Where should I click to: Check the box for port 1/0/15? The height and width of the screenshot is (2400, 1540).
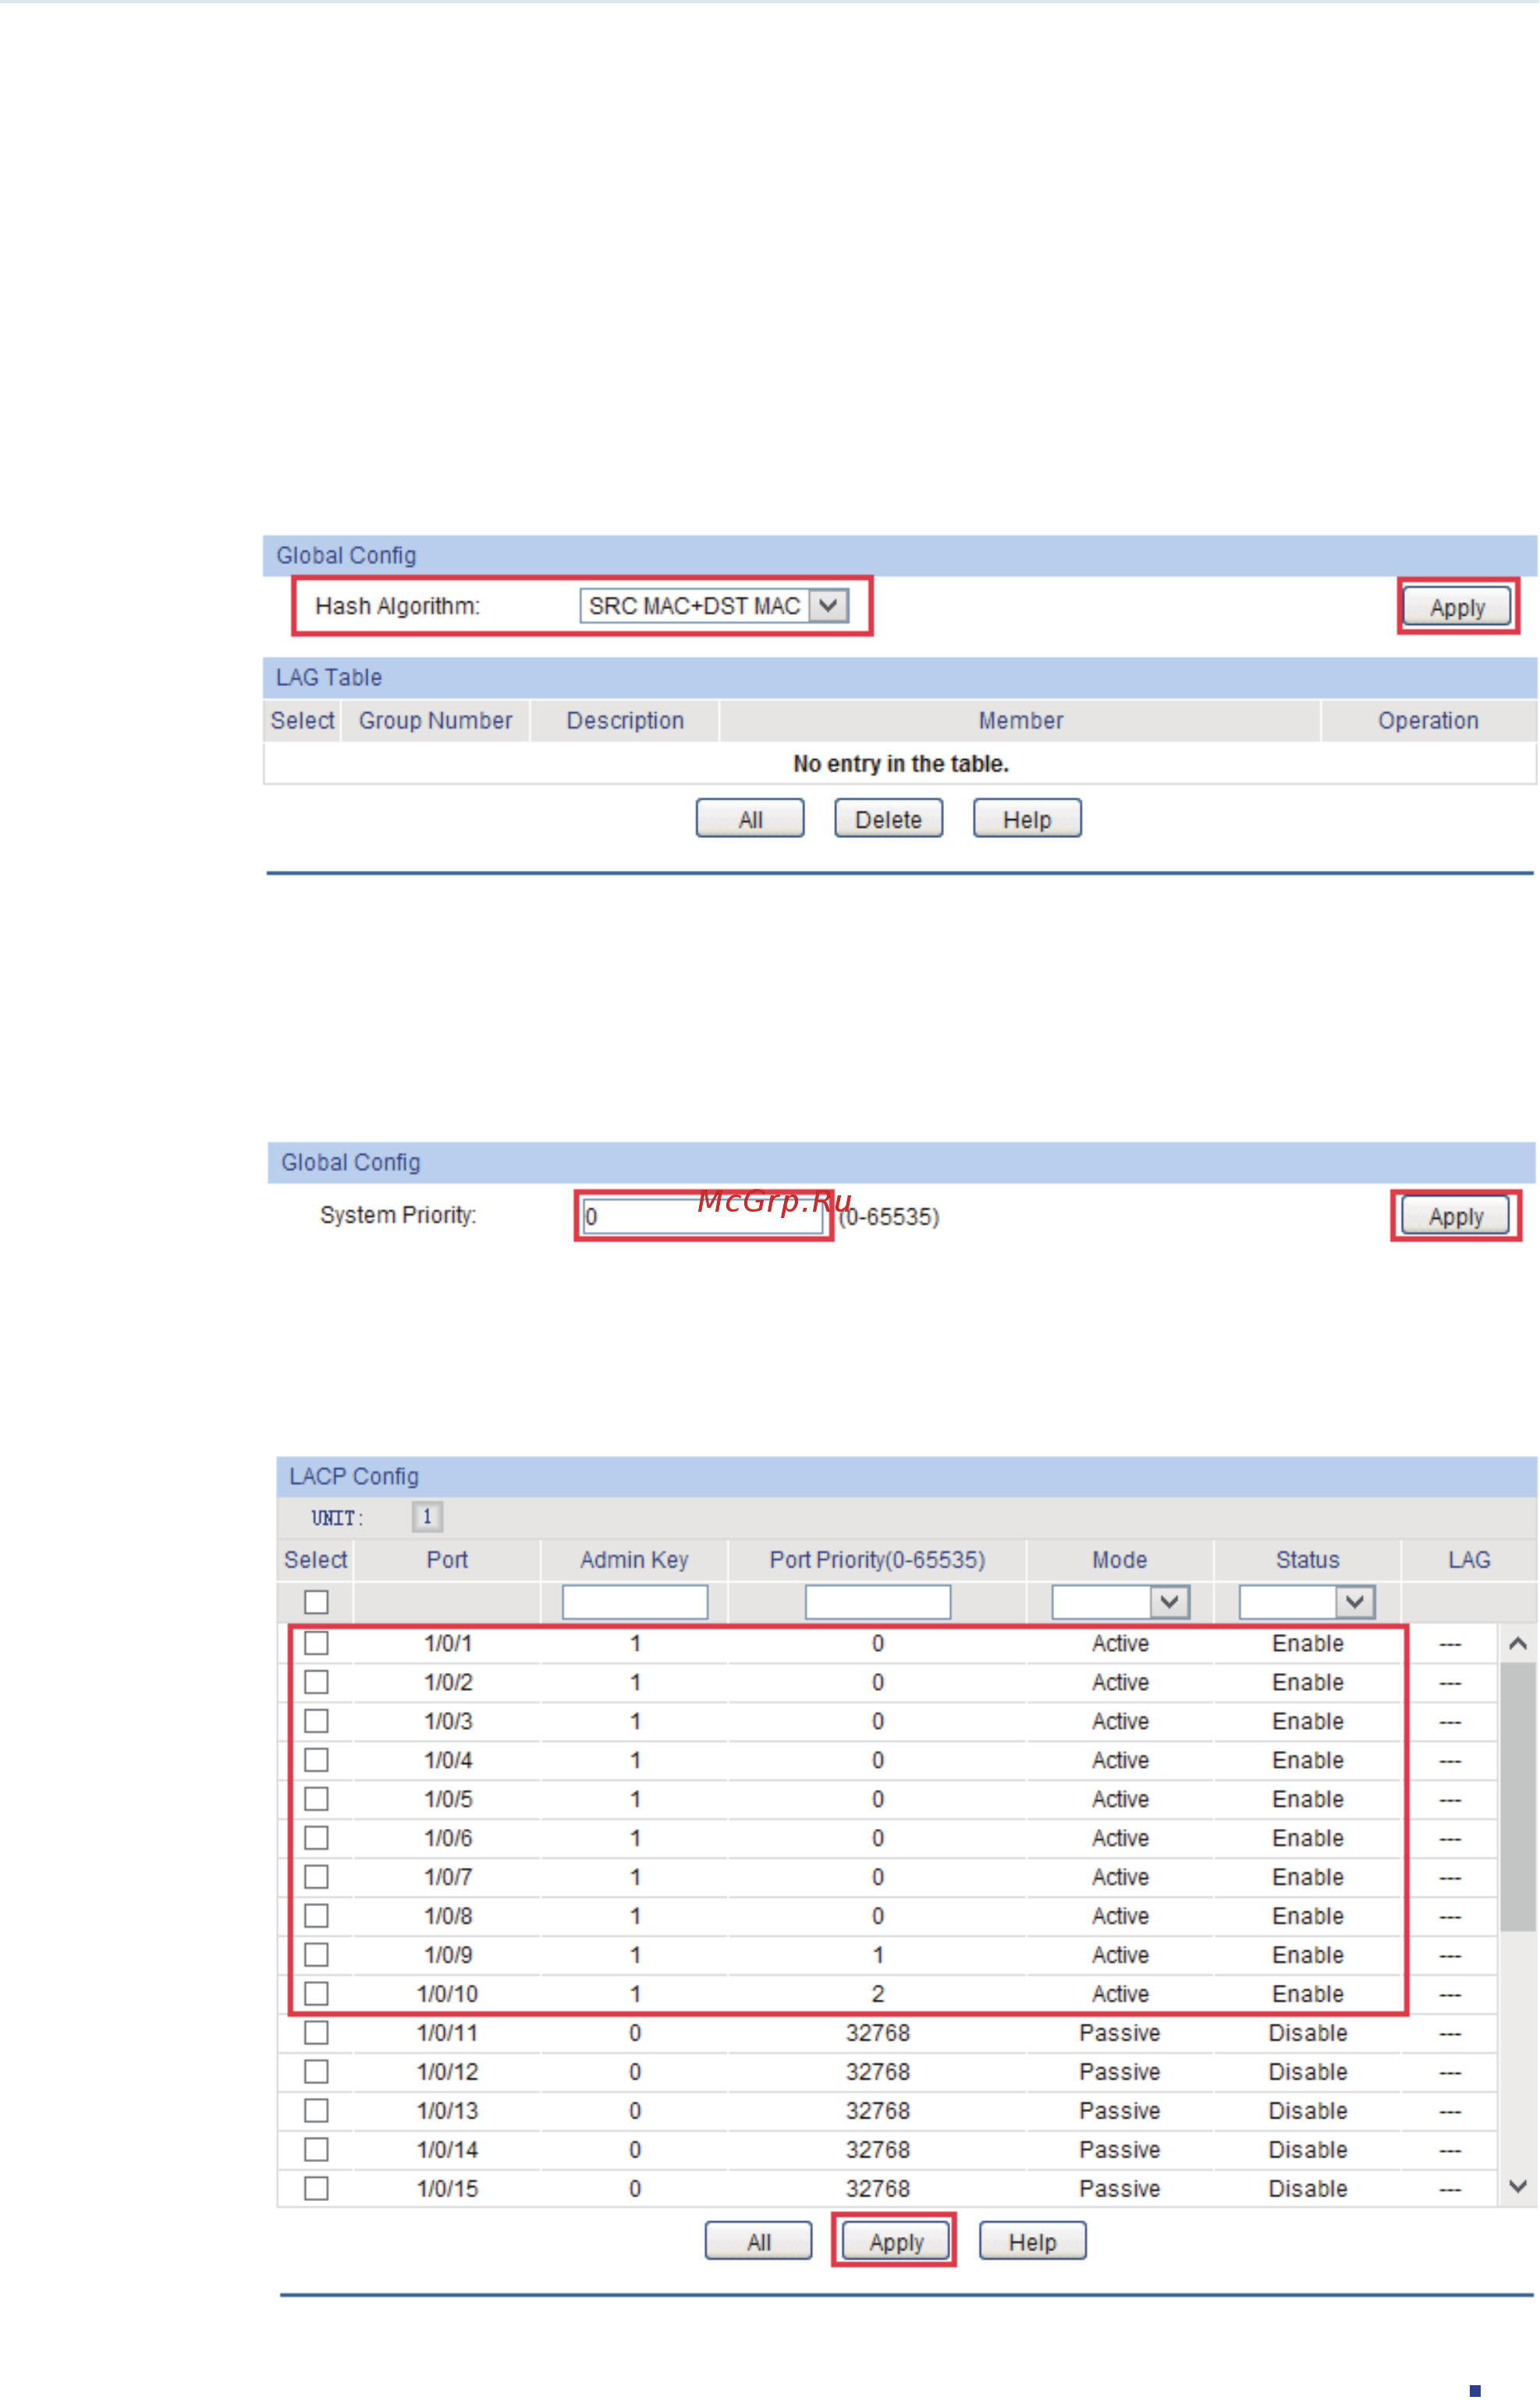coord(316,2189)
